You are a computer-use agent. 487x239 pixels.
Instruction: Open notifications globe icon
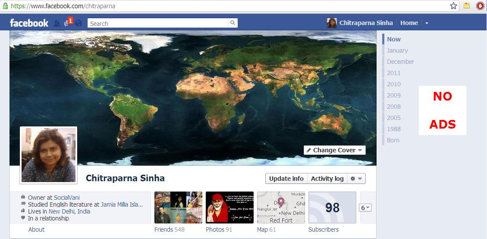79,23
